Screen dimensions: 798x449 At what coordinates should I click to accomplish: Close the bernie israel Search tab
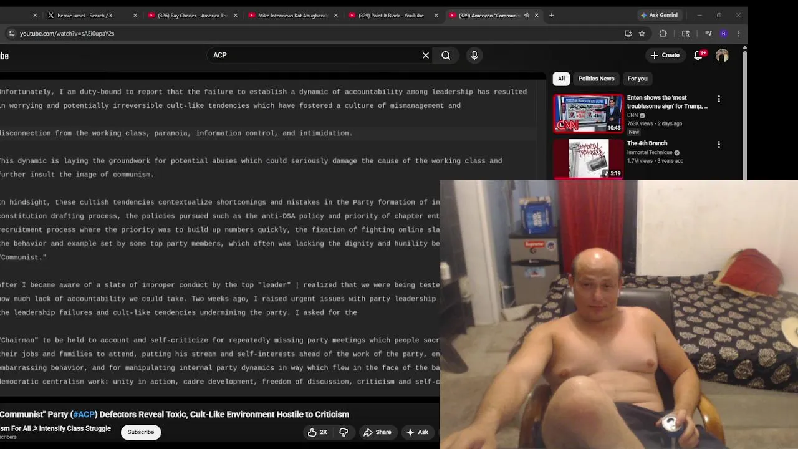point(135,16)
